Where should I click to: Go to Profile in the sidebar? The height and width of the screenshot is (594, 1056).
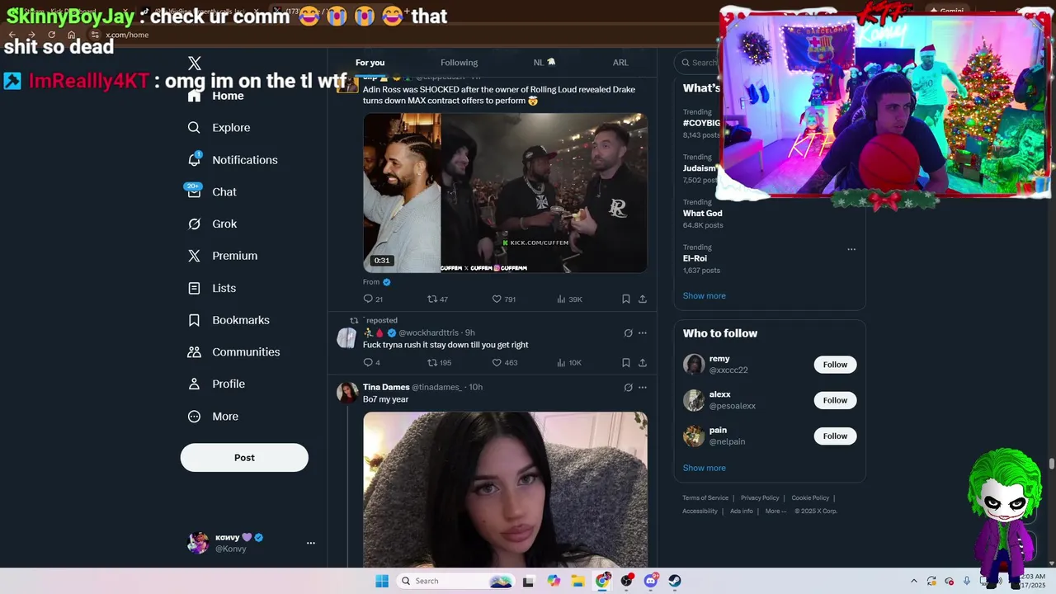pyautogui.click(x=216, y=384)
